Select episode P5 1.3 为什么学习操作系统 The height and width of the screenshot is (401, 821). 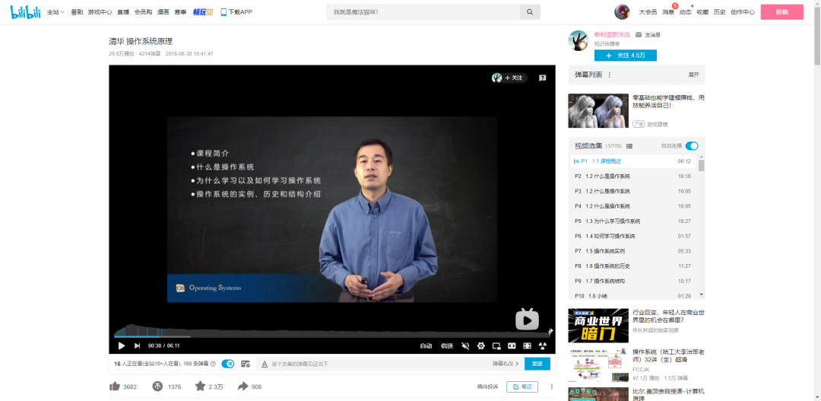[633, 221]
